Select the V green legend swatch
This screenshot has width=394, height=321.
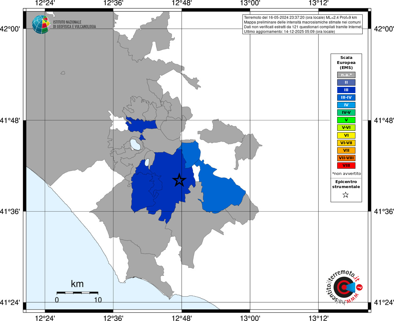tap(346, 120)
